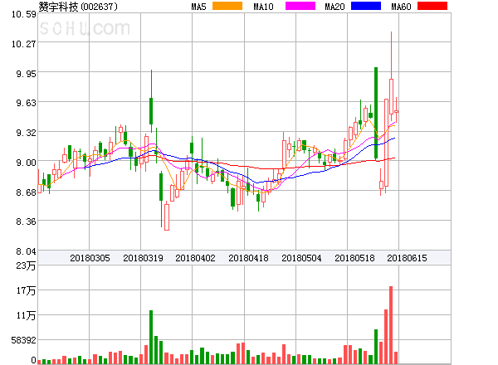Click the red MA60 legend swatch
This screenshot has height=365, width=498.
click(x=432, y=6)
